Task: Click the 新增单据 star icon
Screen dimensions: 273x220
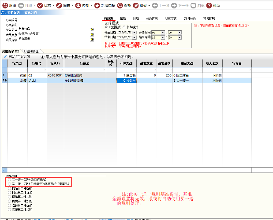Action: click(x=97, y=5)
